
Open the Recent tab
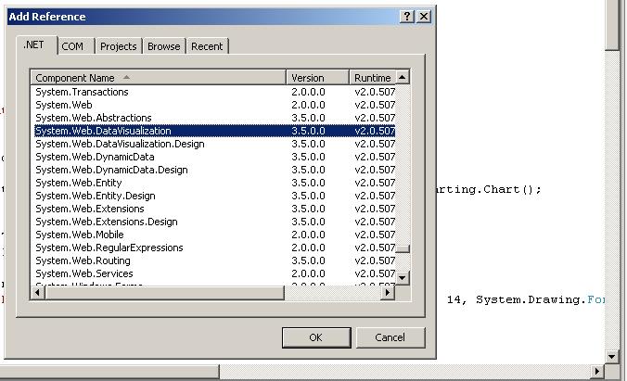point(207,46)
